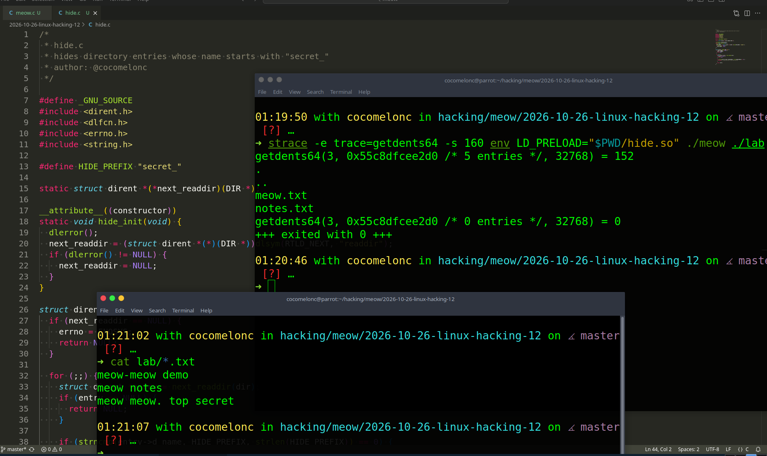Viewport: 767px width, 456px height.
Task: Click the "meow.txt" output line in upper terminal
Action: pyautogui.click(x=281, y=195)
